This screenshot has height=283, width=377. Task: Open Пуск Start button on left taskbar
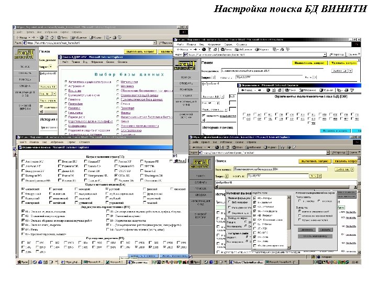pyautogui.click(x=23, y=262)
